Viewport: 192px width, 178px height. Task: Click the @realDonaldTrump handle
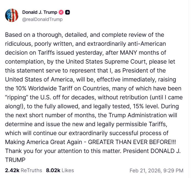(x=42, y=19)
